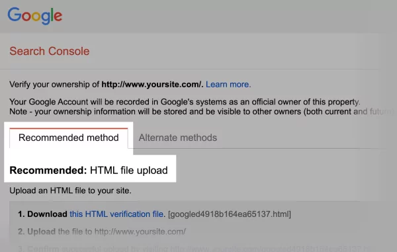This screenshot has height=252, width=397.
Task: Click the bold http://www.yoursite.com/ address in verify line
Action: point(152,84)
